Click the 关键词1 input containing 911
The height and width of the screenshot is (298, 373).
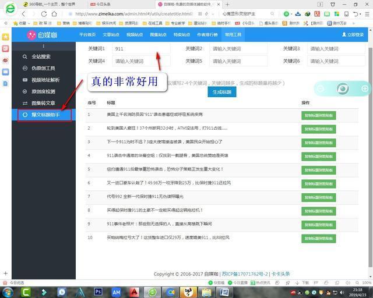pos(141,49)
